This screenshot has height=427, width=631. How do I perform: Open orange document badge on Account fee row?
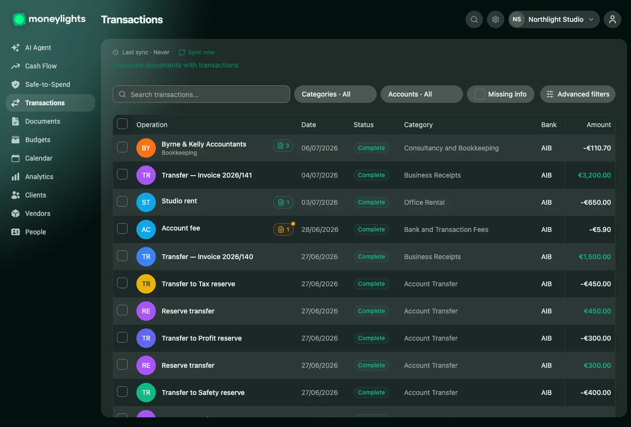coord(283,230)
